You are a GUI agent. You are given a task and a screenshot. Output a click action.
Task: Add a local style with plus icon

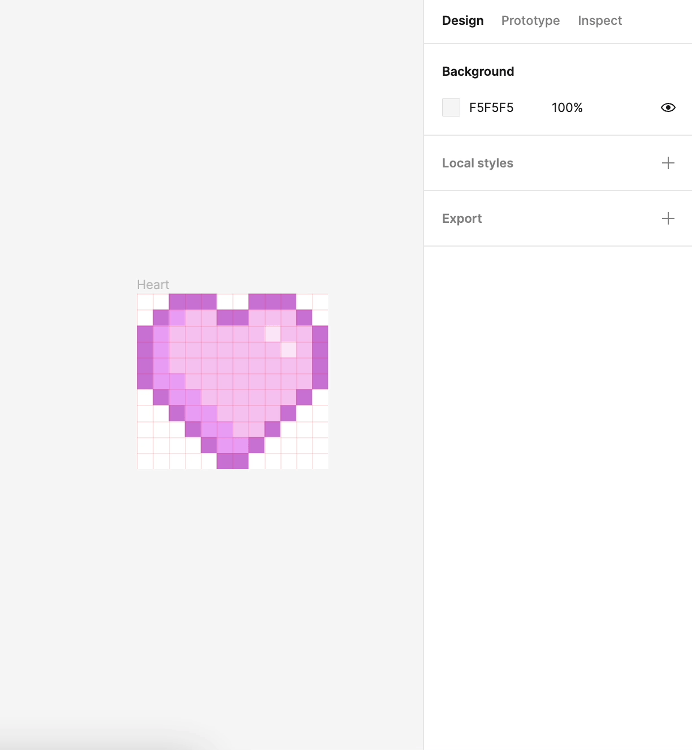coord(668,163)
